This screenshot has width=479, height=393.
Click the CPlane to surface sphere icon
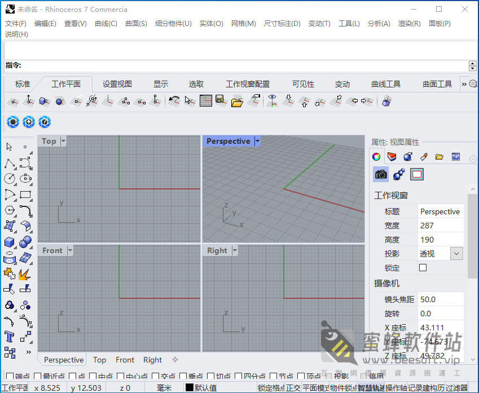[x=60, y=101]
